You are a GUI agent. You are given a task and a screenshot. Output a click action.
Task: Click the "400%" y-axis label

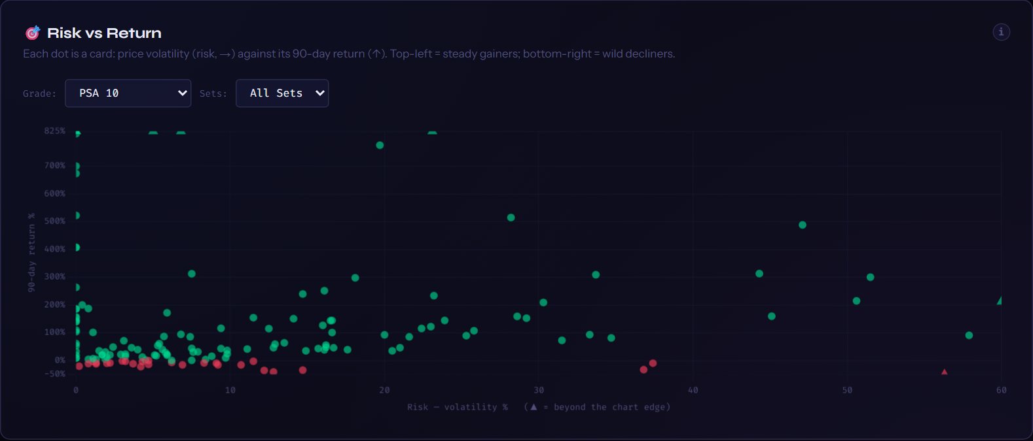tap(55, 249)
